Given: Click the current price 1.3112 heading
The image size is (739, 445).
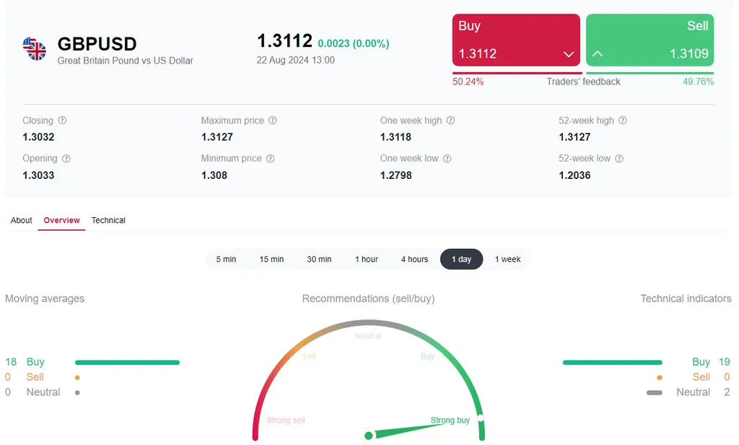Looking at the screenshot, I should [284, 41].
